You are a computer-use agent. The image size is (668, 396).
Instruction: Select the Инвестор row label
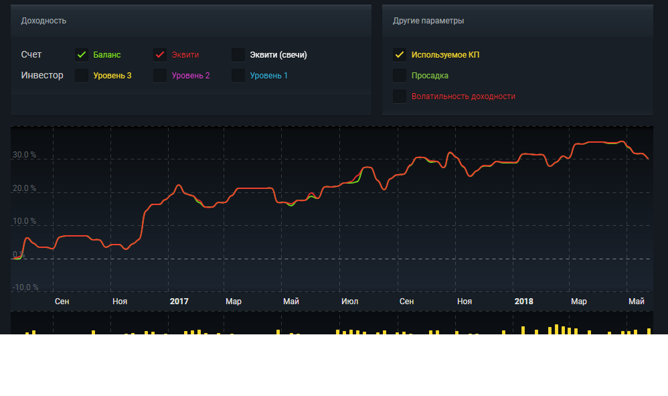tap(42, 76)
